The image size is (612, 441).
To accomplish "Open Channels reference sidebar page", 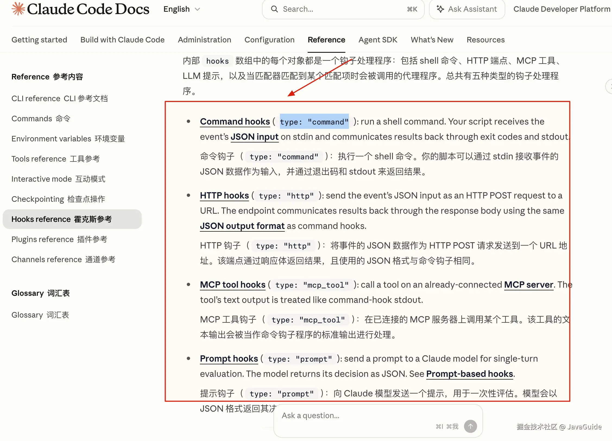I will coord(63,259).
